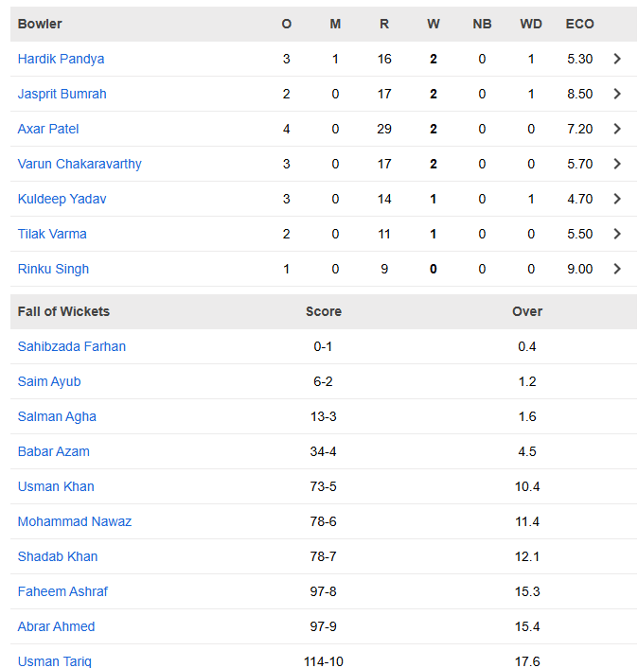
Task: Click Sahibzada Farhan in Fall of Wickets
Action: tap(71, 346)
